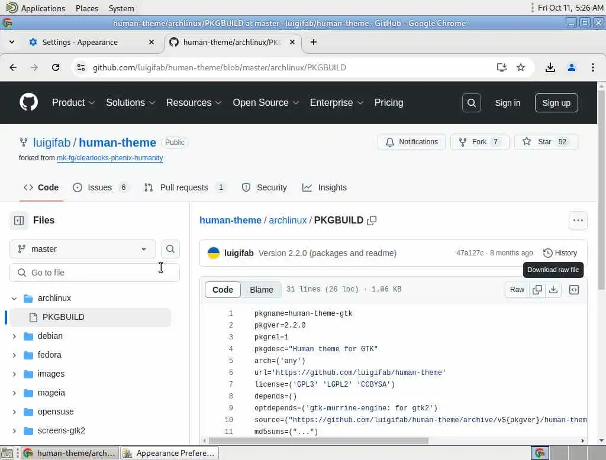The image size is (606, 460).
Task: Open Chrome three-dot menu
Action: coord(592,67)
